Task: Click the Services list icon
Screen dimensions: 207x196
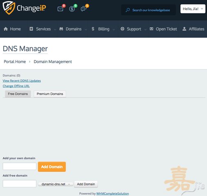Action: click(31, 29)
